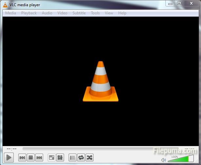The width and height of the screenshot is (201, 165).
Task: Toggle fullscreen video mode
Action: (52, 158)
